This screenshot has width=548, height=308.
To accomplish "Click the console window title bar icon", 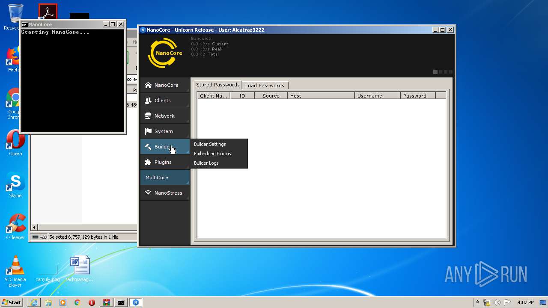I will click(25, 24).
